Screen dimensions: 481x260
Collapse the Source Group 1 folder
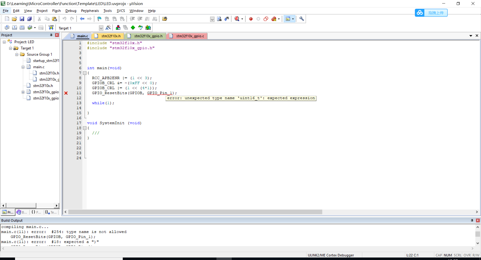17,54
